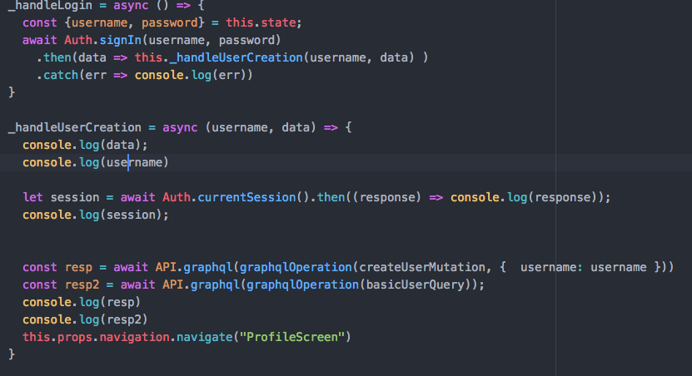This screenshot has height=376, width=692.
Task: Click 'response' parameter in the then callback
Action: pos(387,197)
